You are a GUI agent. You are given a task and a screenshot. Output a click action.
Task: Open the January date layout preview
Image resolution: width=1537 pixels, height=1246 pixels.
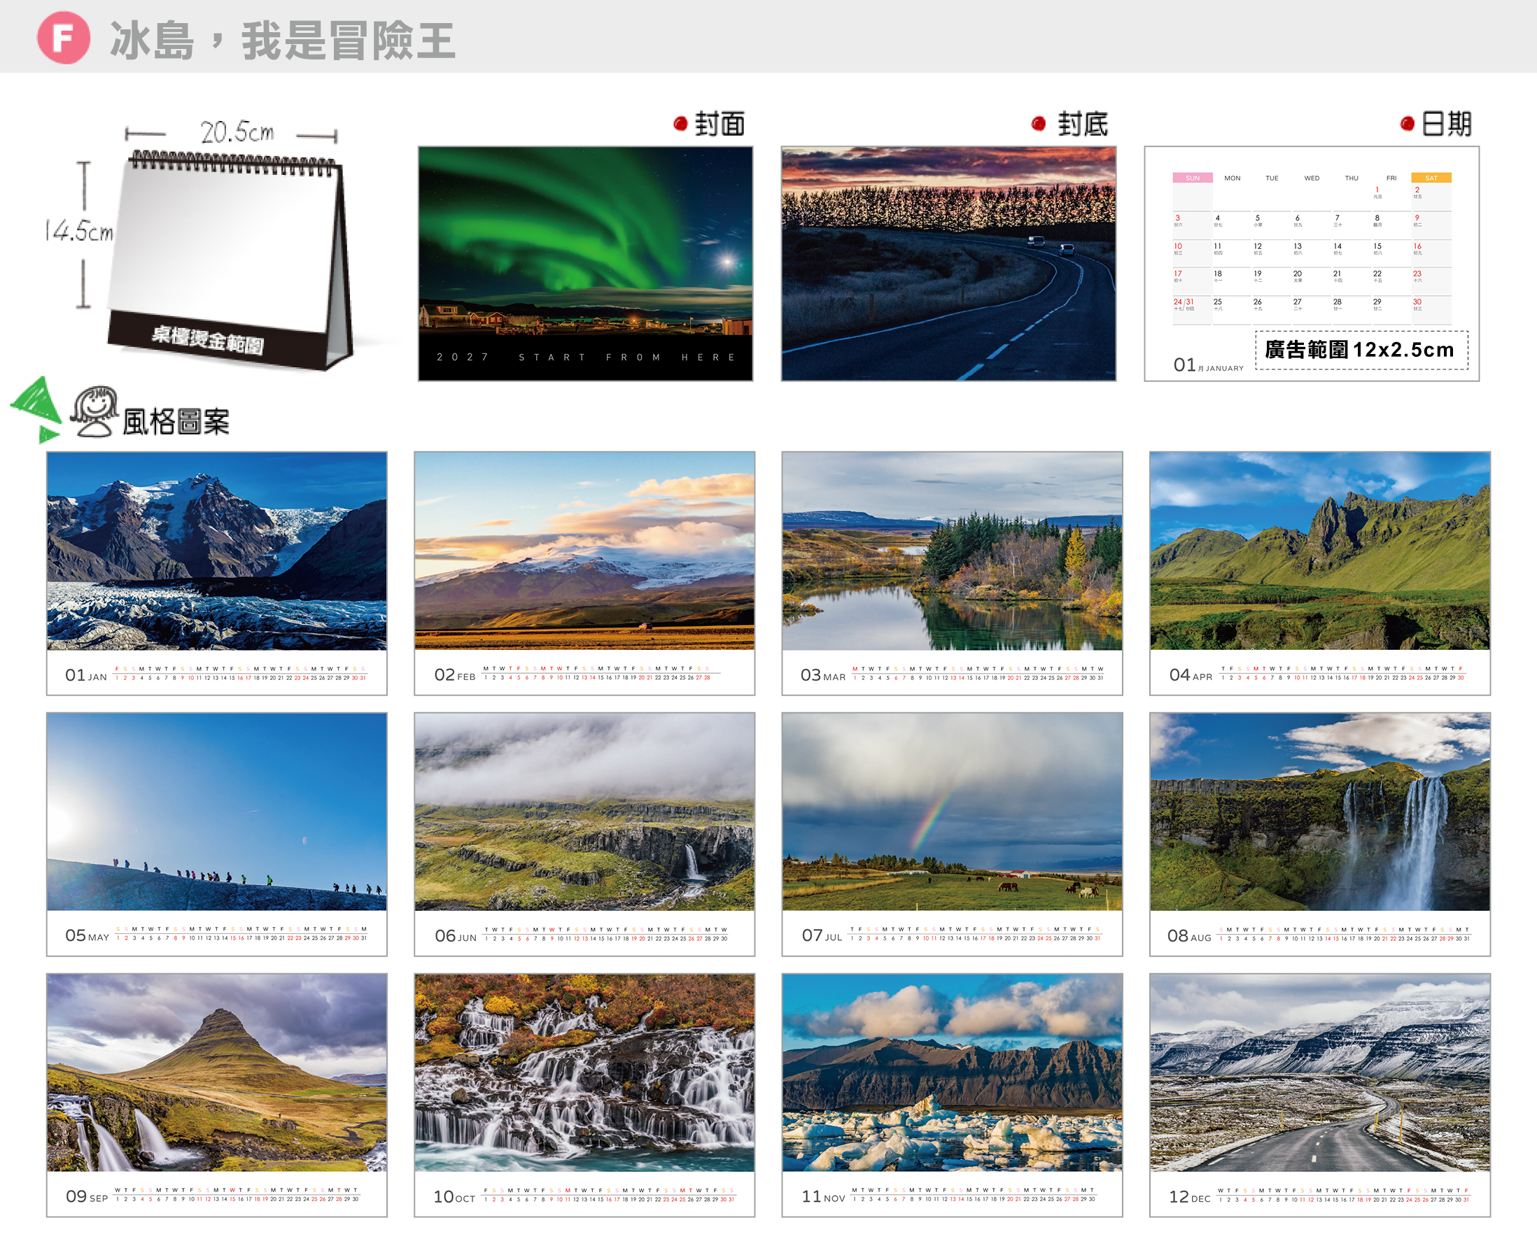(x=1312, y=264)
